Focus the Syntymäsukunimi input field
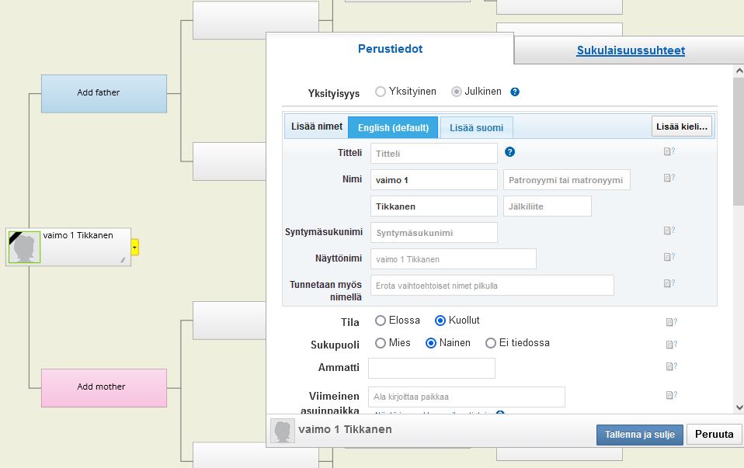The image size is (744, 468). pyautogui.click(x=433, y=233)
